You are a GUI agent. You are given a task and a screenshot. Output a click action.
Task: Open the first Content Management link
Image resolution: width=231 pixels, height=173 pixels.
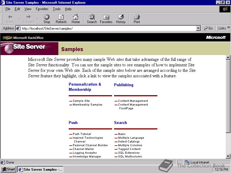point(133,101)
